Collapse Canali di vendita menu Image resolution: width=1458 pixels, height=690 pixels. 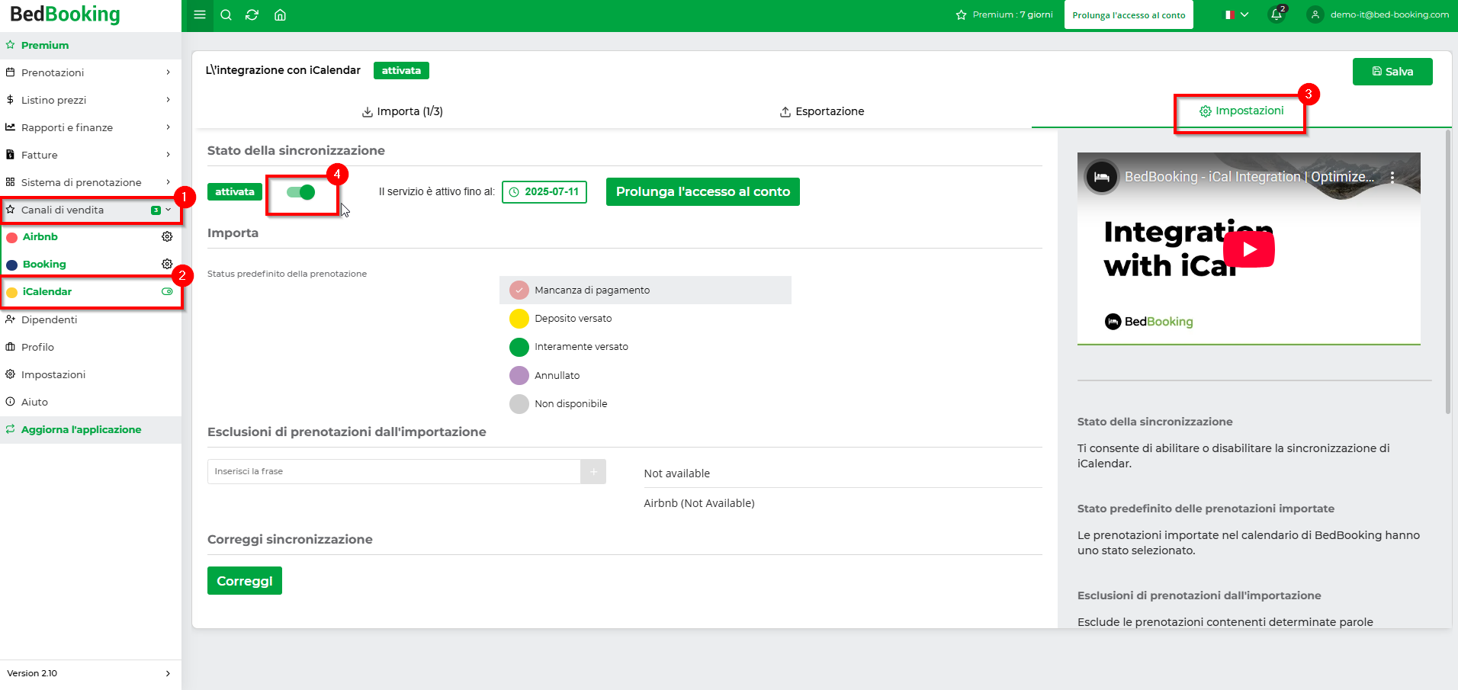point(91,210)
